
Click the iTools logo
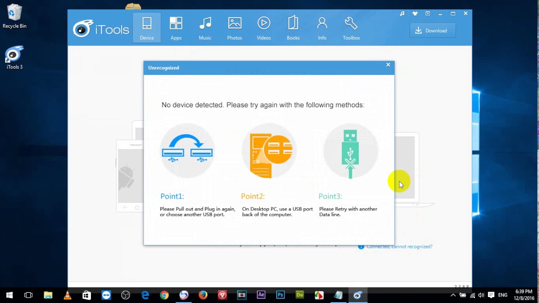(x=101, y=29)
